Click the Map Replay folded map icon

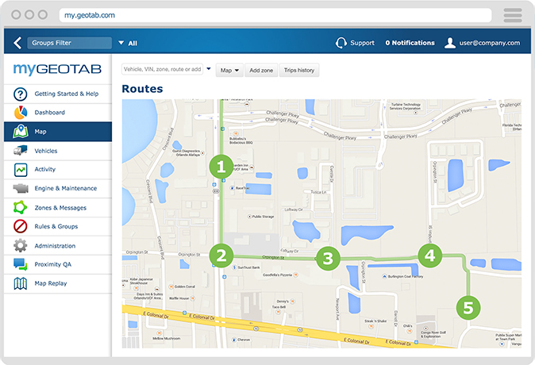(20, 283)
